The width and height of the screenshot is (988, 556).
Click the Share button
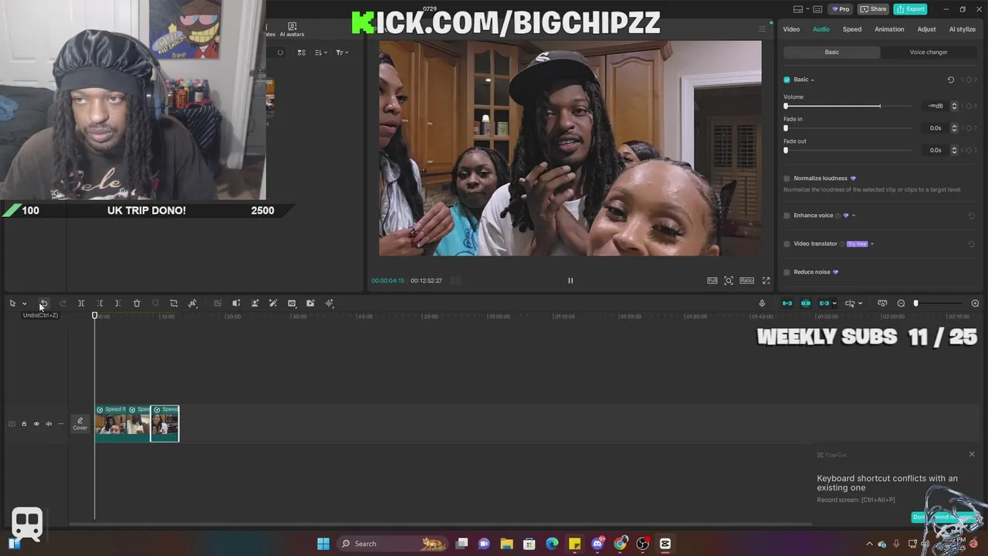873,9
